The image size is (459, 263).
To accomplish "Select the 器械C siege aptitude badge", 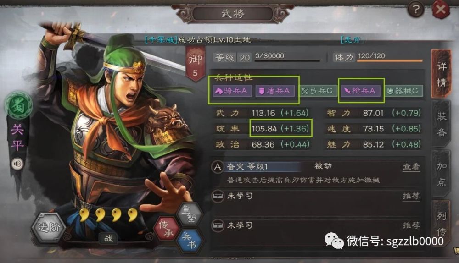I will [403, 91].
